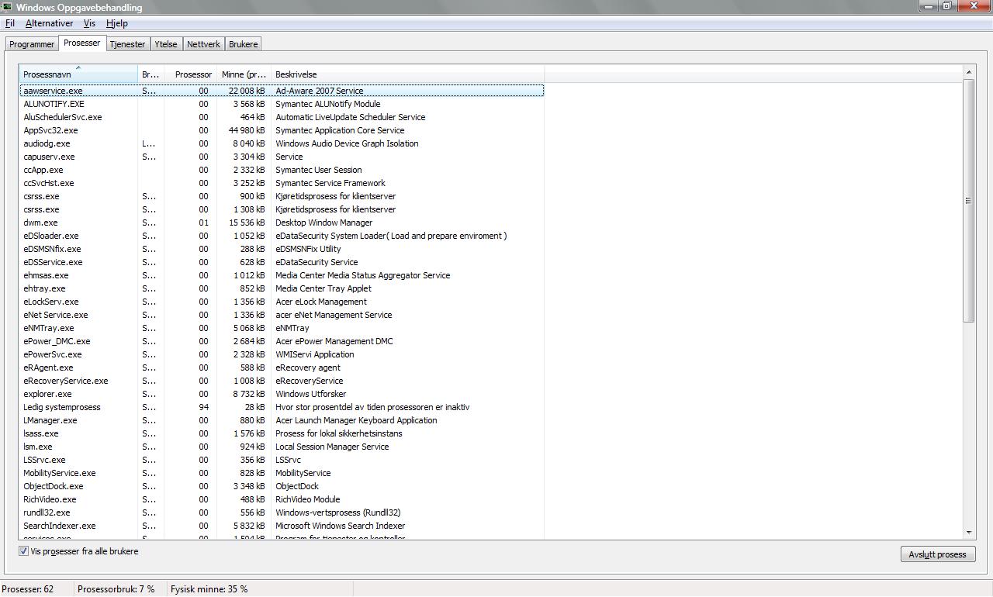Image resolution: width=993 pixels, height=597 pixels.
Task: Toggle 'Vis prosesser fra alle brukere' checkbox
Action: point(23,551)
